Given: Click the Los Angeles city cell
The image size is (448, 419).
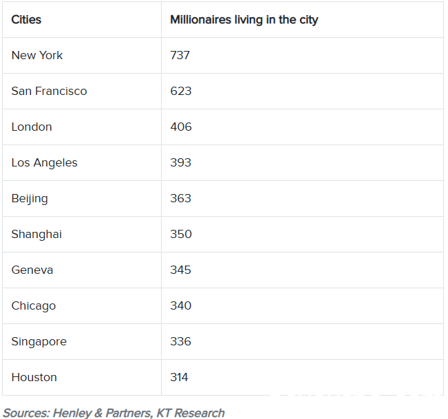Looking at the screenshot, I should click(82, 163).
